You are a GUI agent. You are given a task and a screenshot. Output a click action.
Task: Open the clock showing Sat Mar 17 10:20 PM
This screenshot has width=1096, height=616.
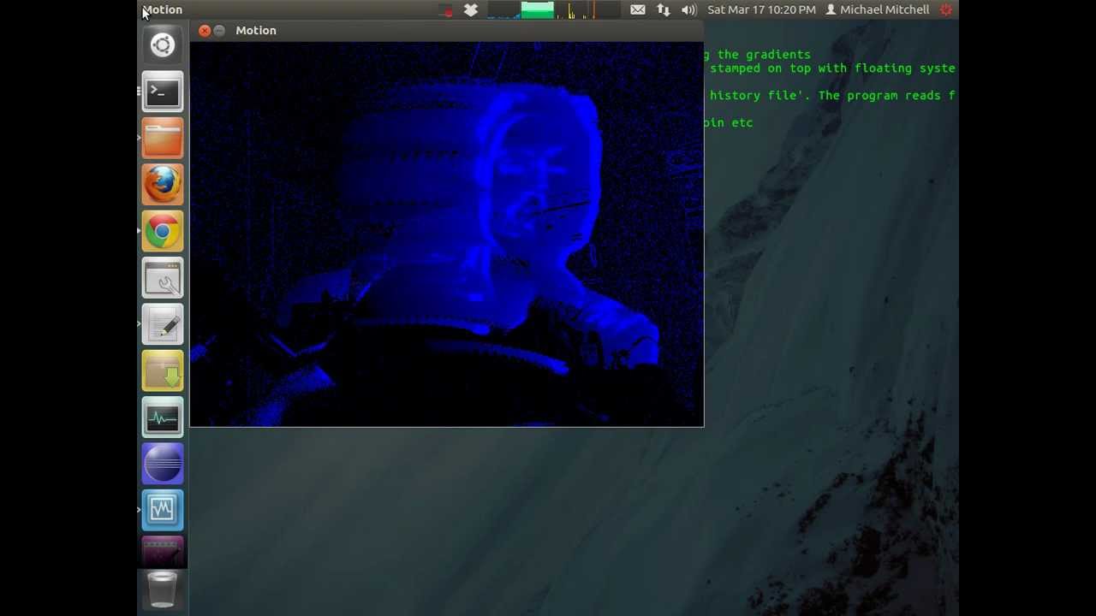coord(761,9)
